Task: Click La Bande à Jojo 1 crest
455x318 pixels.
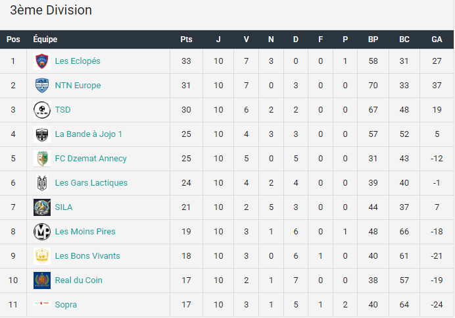Action: click(x=42, y=134)
